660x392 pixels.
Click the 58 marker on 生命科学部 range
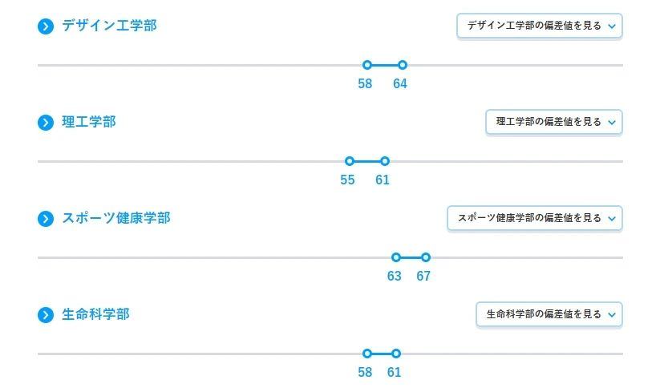click(367, 354)
